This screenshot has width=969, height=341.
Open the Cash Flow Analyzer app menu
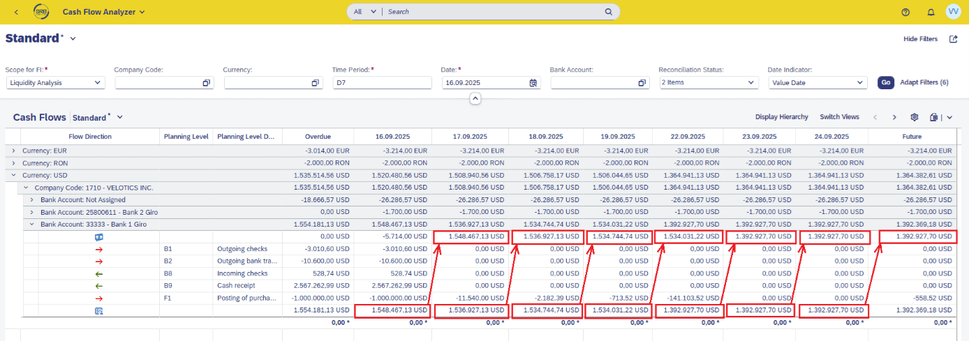click(x=103, y=12)
